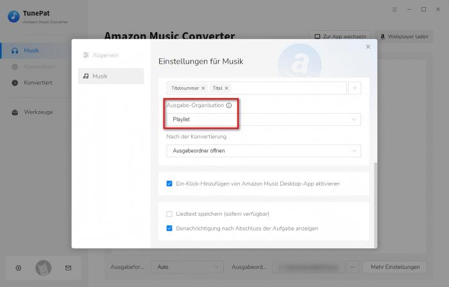This screenshot has width=449, height=287.
Task: Remove the Titel tag
Action: pos(226,89)
